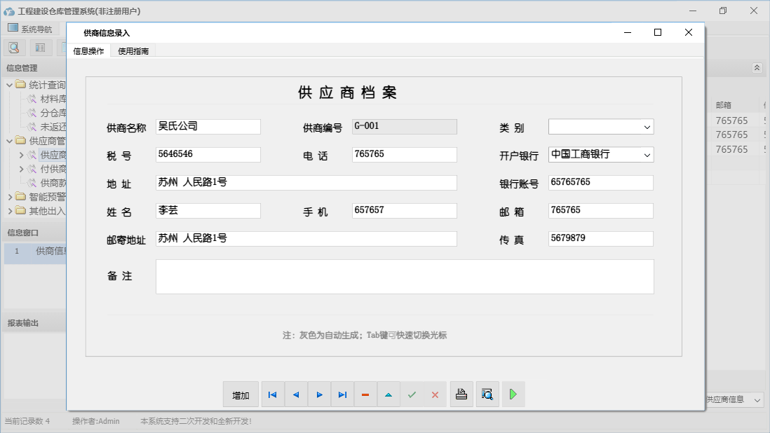
Task: Open print preview magnifier icon
Action: (487, 394)
